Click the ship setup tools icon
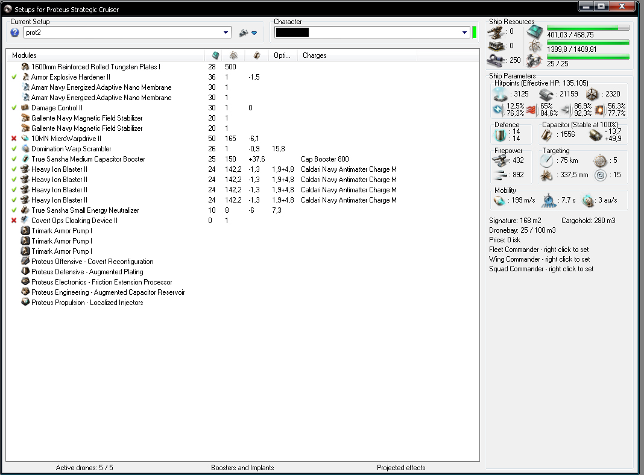This screenshot has height=475, width=644. 244,33
